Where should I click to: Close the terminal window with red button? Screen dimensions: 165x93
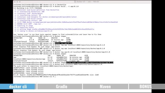pos(15,2)
